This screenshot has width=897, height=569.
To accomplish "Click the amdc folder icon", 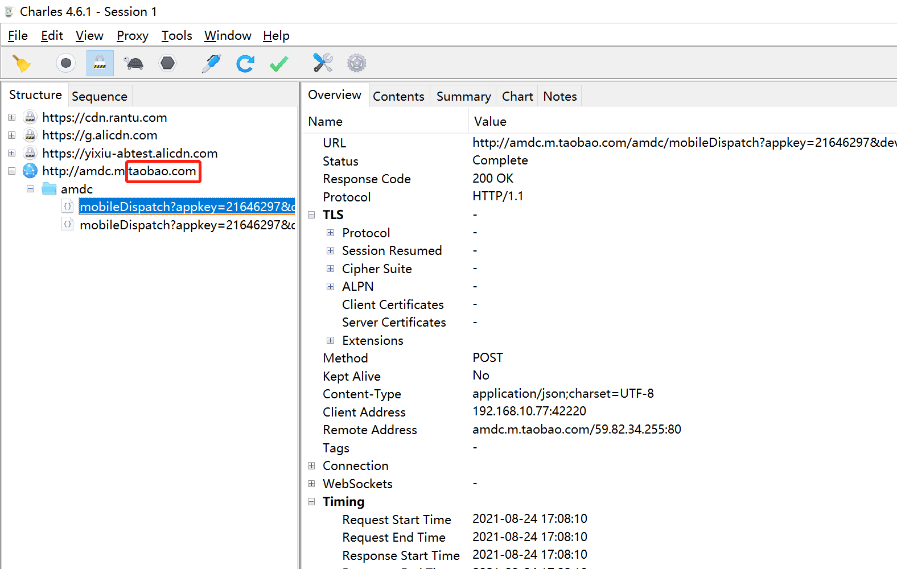I will coord(49,189).
